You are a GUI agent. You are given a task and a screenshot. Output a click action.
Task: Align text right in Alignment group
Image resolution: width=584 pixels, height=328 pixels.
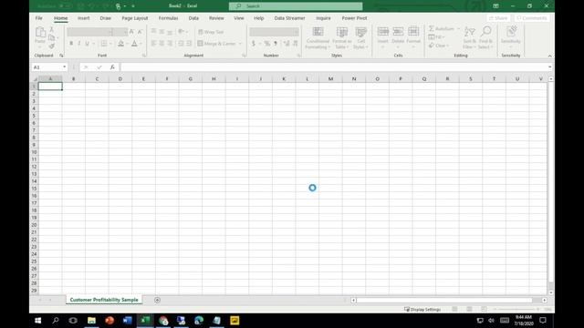tap(170, 44)
